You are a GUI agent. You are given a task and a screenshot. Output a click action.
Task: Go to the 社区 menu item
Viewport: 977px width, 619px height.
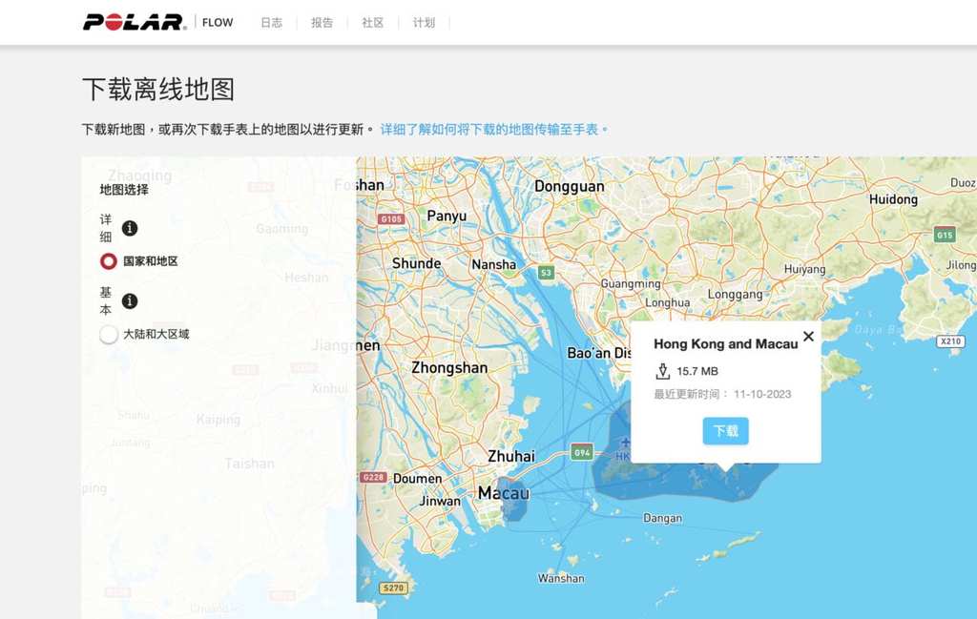point(372,23)
